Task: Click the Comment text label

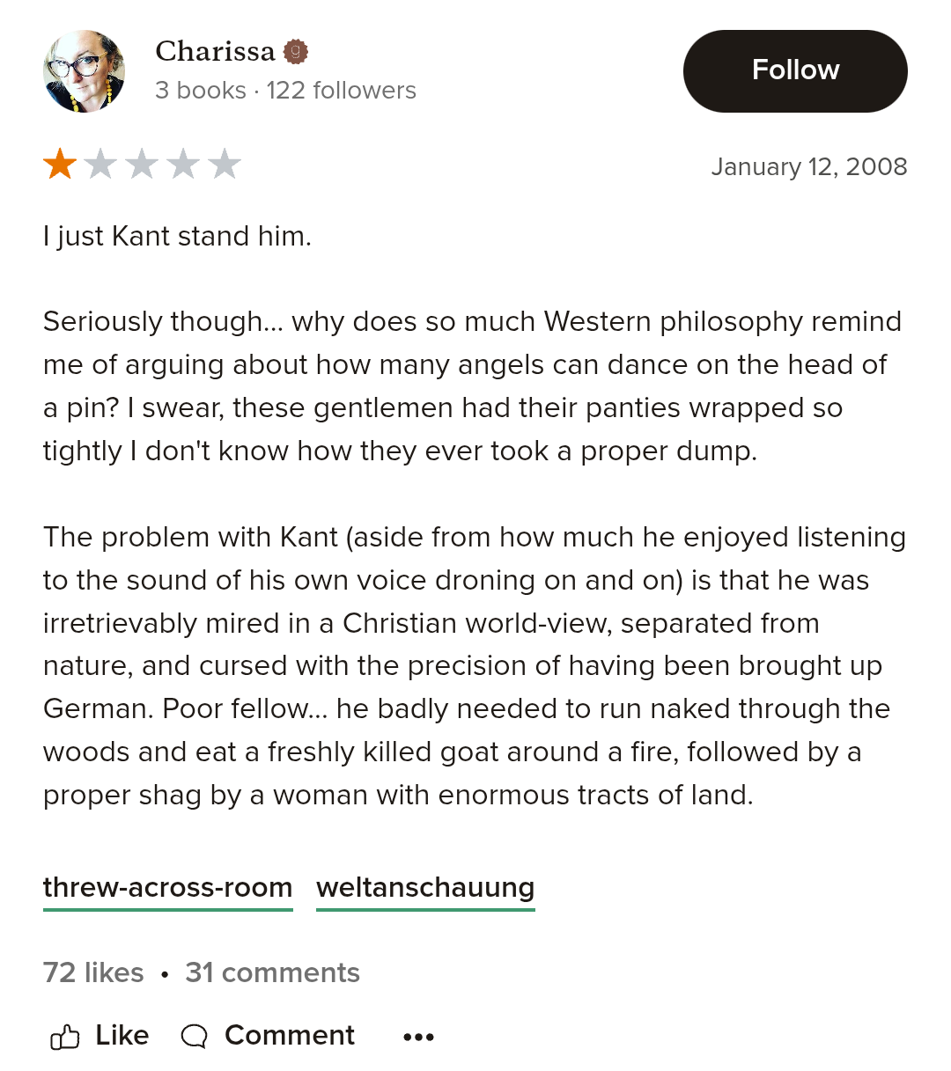Action: click(289, 1035)
